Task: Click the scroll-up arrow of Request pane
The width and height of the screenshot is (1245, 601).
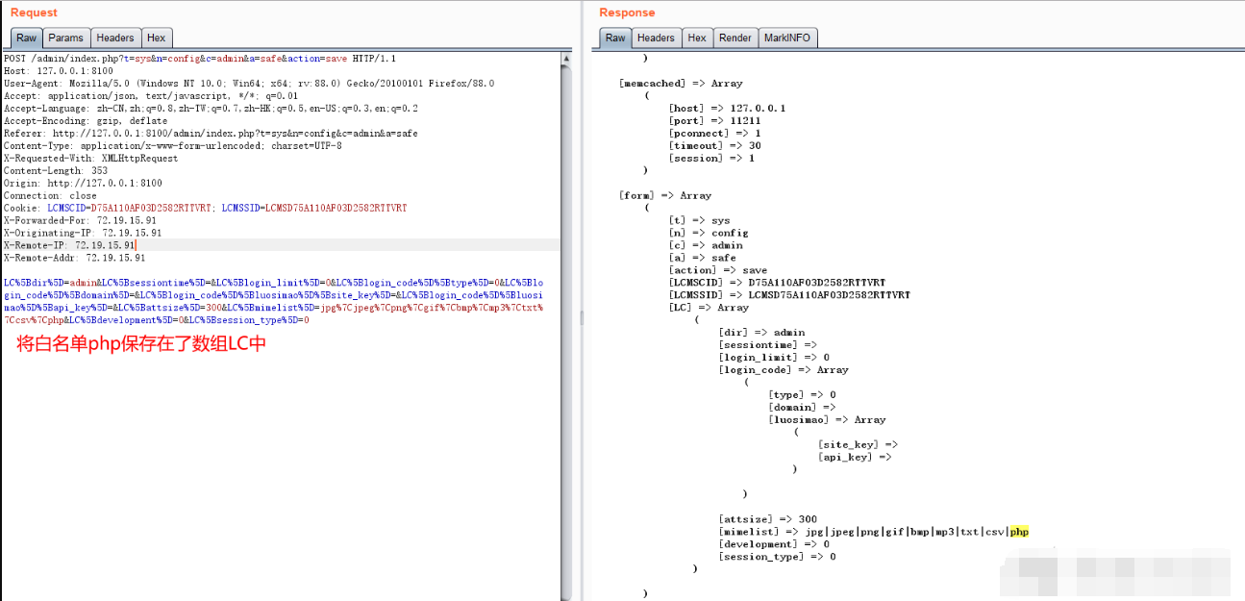Action: pos(567,58)
